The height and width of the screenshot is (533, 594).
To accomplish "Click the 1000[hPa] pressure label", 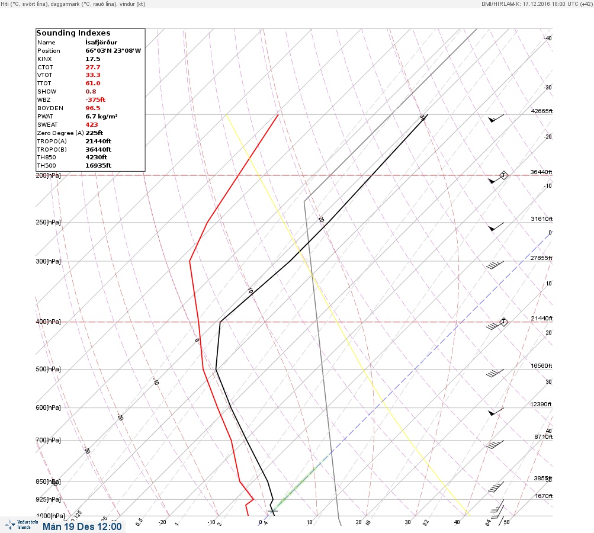I will click(x=50, y=516).
